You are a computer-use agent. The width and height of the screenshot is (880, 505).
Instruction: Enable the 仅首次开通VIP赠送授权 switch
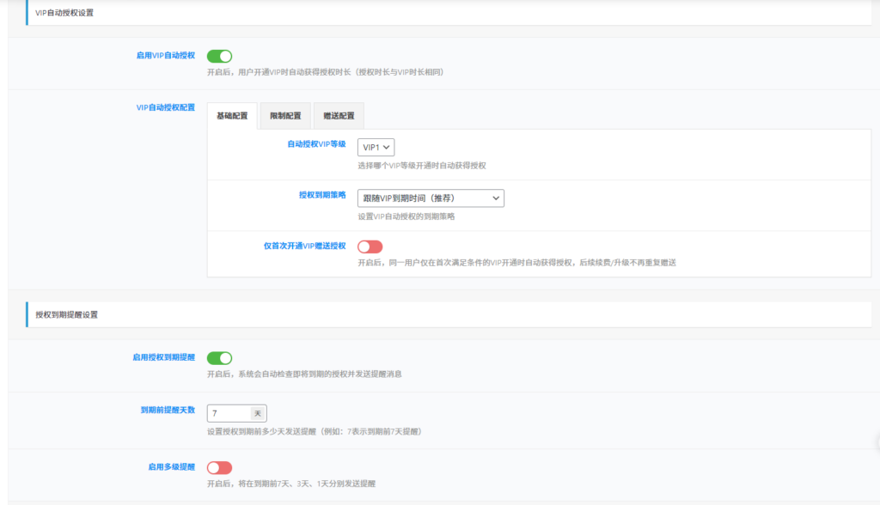pos(370,246)
